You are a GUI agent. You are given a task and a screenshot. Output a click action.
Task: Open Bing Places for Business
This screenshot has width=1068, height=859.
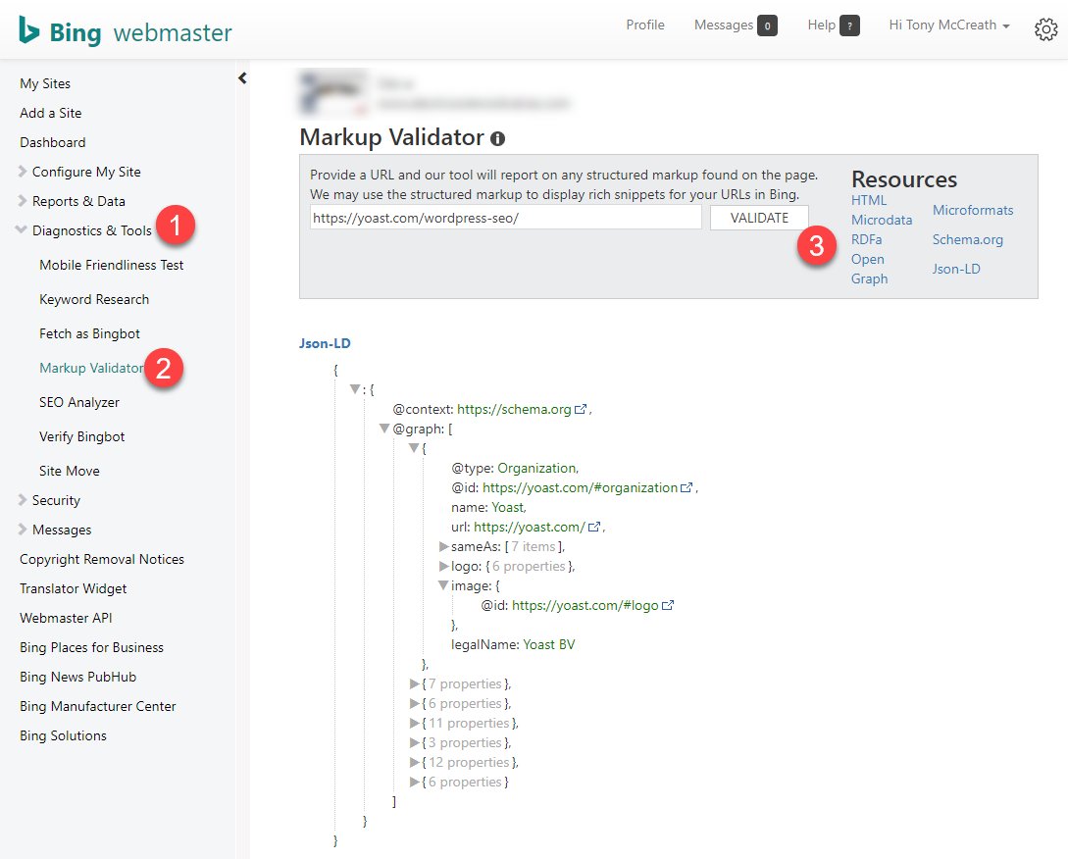(x=91, y=648)
